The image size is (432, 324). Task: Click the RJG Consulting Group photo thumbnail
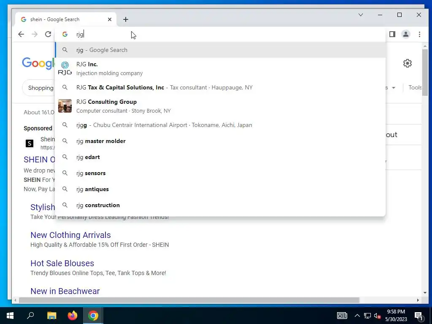coord(65,106)
